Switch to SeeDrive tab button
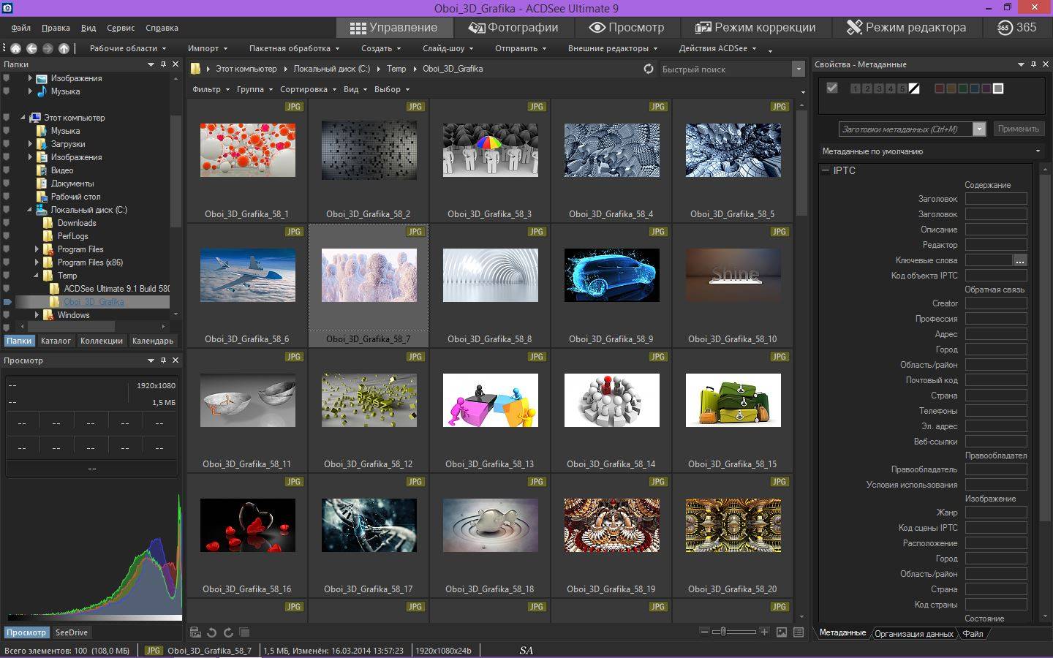1053x658 pixels. pos(71,632)
